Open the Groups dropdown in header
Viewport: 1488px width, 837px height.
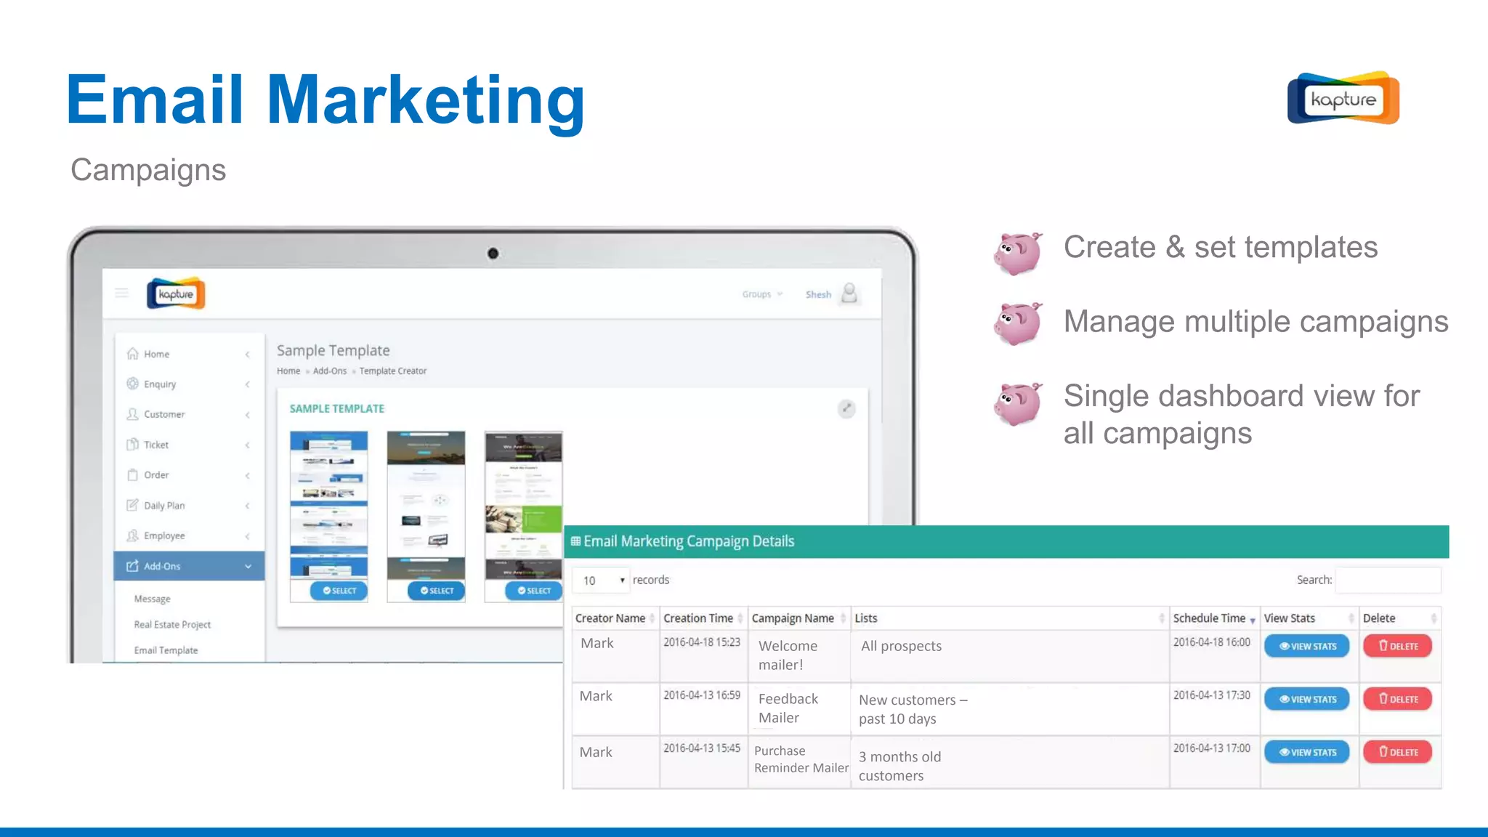[x=762, y=294]
